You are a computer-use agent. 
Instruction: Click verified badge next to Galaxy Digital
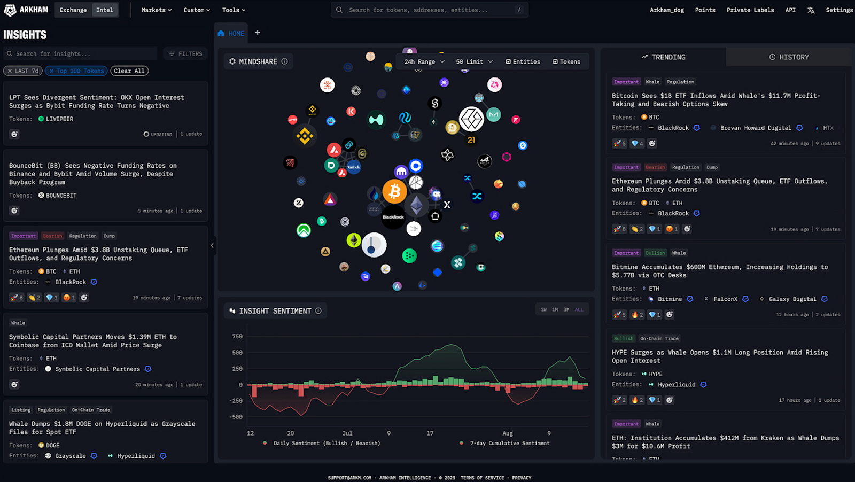coord(825,299)
